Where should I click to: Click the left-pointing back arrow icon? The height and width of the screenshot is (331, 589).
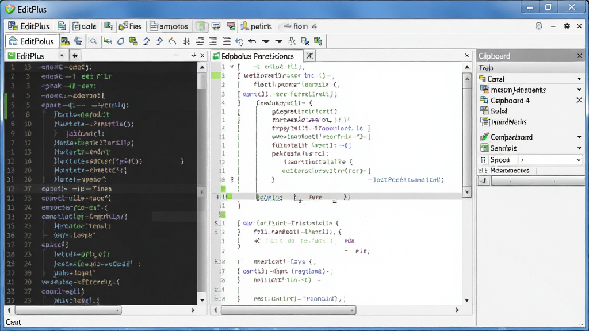tap(252, 41)
